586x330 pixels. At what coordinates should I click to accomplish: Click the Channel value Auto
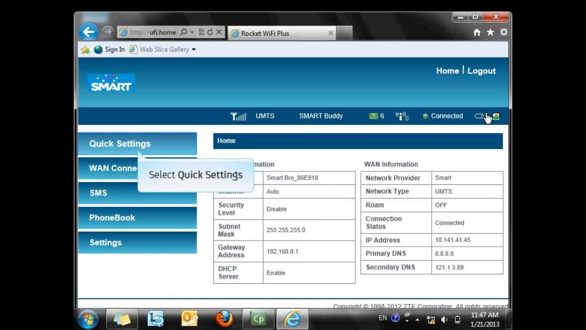tap(273, 192)
